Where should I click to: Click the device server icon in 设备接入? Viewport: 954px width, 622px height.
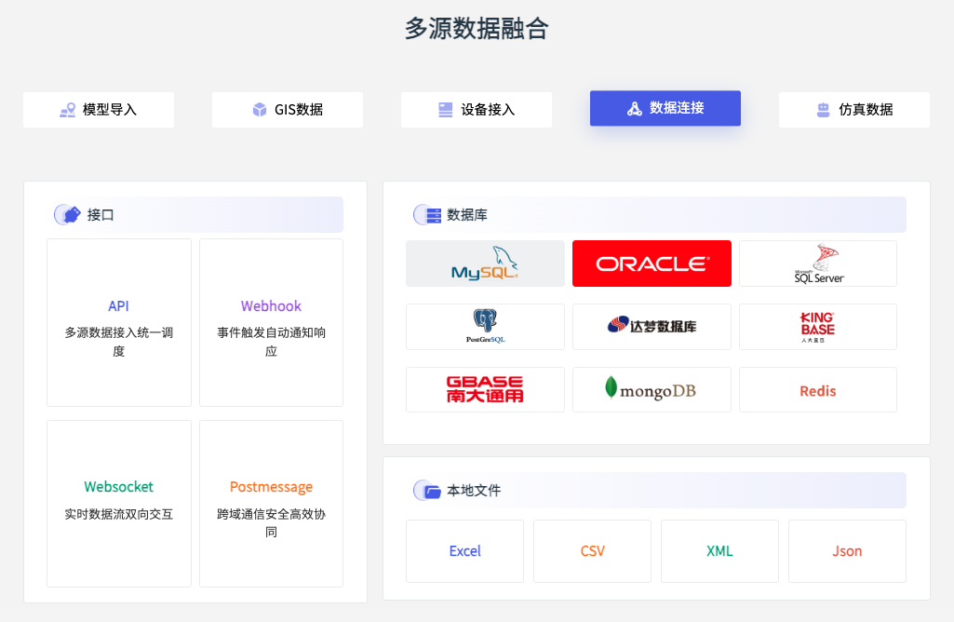pyautogui.click(x=446, y=110)
